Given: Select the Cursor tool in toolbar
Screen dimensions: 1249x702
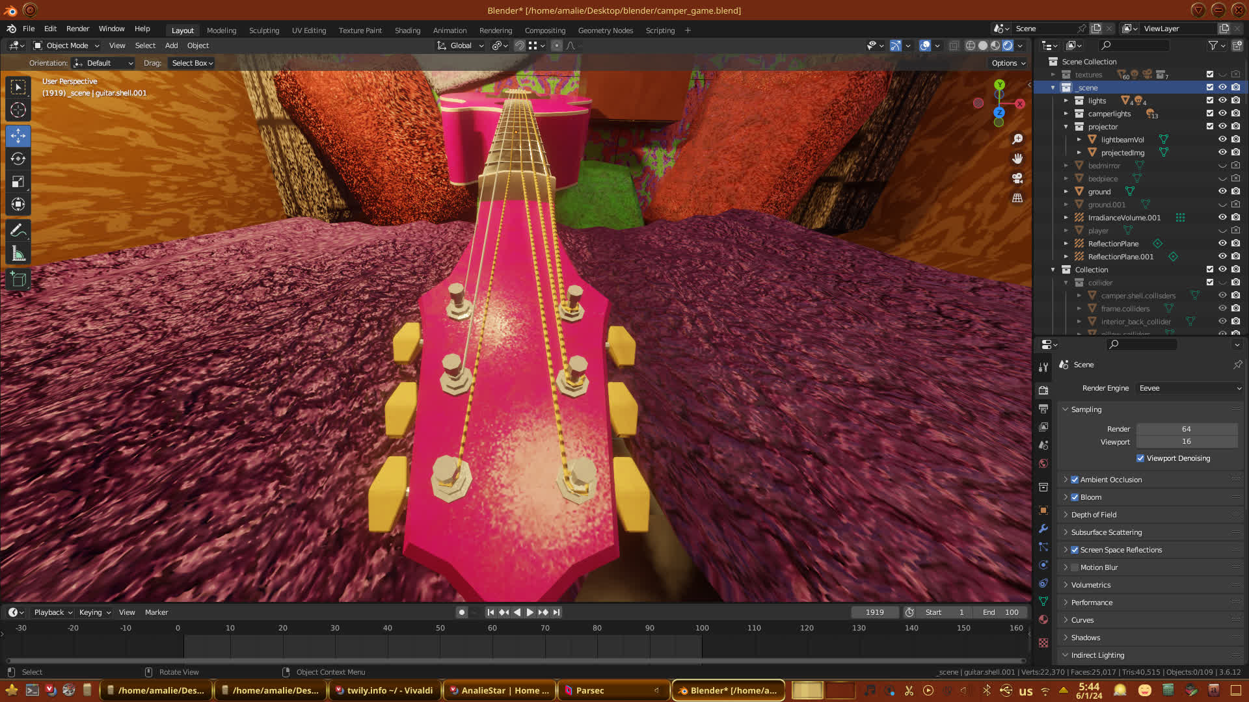Looking at the screenshot, I should 18,110.
